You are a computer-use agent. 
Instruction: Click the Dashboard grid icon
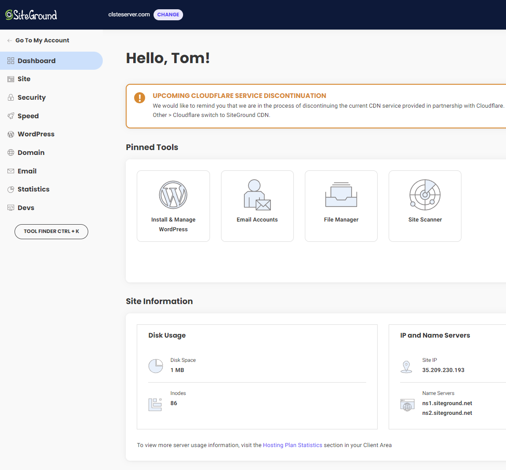pyautogui.click(x=11, y=61)
